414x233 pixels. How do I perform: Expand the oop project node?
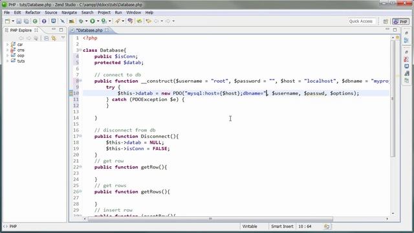(x=7, y=56)
